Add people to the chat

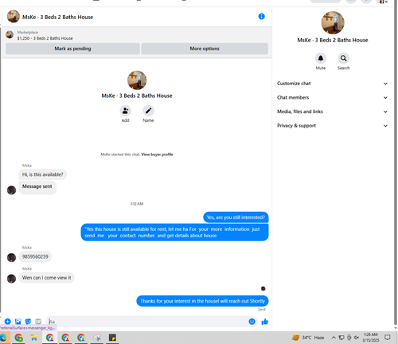pos(125,111)
